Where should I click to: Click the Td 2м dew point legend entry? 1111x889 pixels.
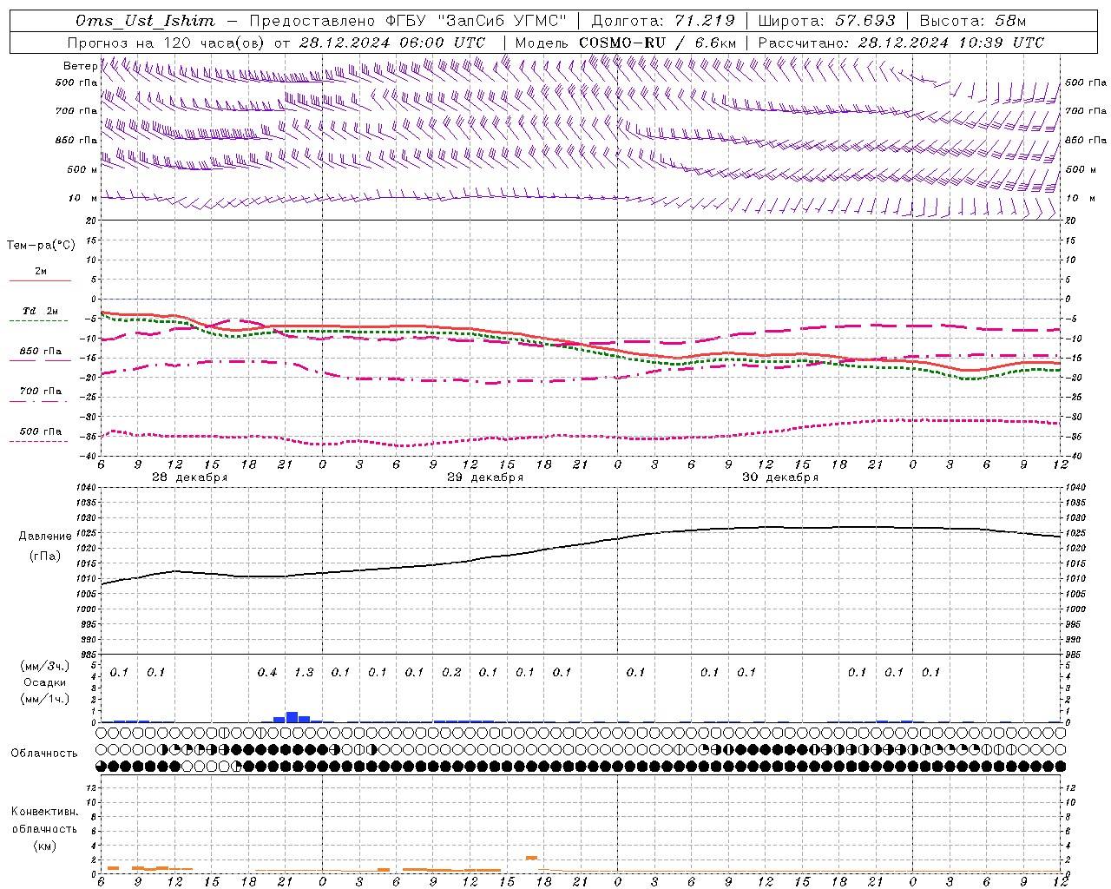[41, 311]
